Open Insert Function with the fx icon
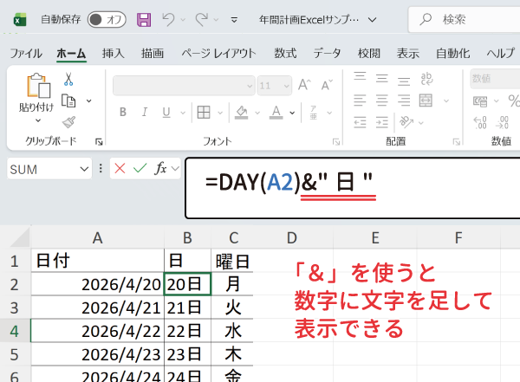520x382 pixels. pos(160,169)
